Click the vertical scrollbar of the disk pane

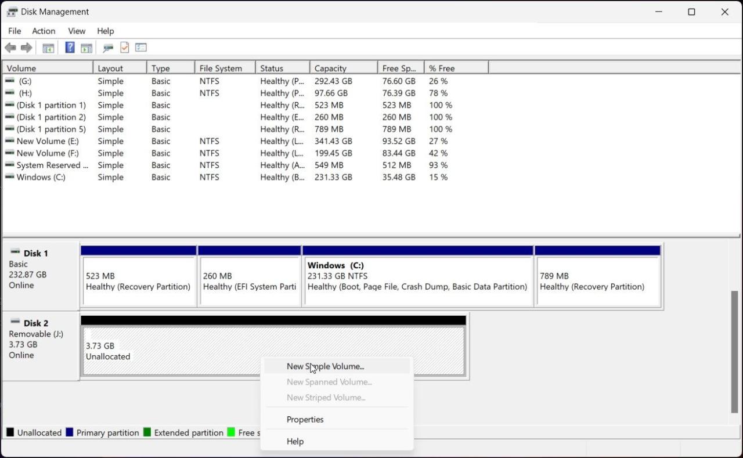point(735,351)
